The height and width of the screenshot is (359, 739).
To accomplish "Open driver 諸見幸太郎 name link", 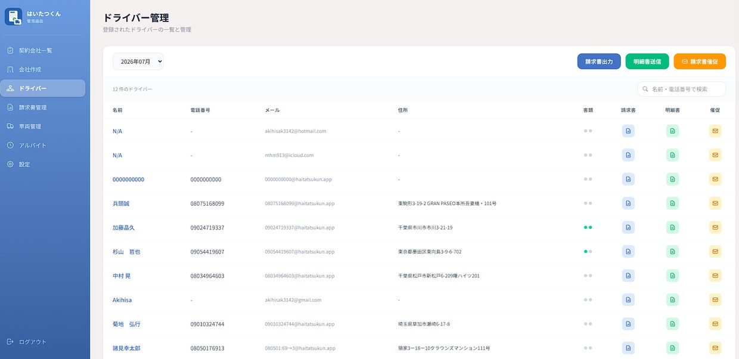I will (126, 348).
